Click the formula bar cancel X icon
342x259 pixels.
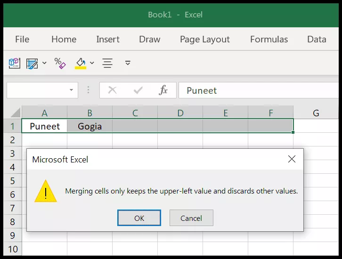click(112, 90)
